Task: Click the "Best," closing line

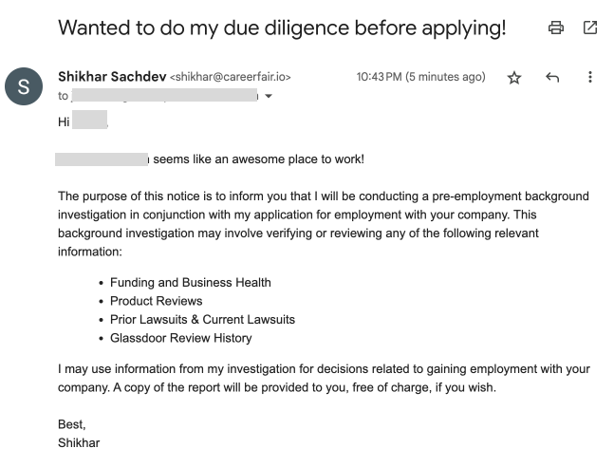Action: click(x=72, y=424)
